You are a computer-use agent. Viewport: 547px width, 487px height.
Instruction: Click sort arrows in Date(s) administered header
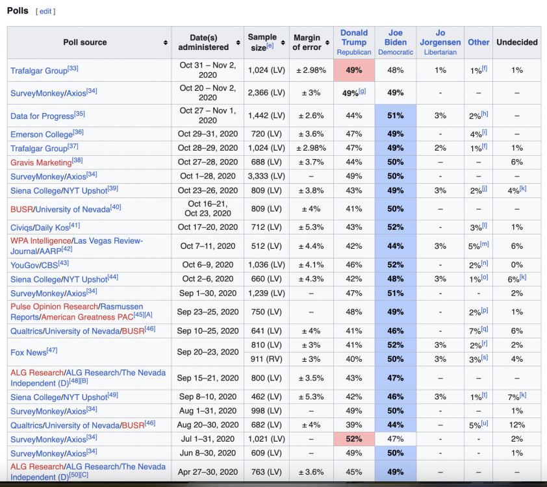coord(238,43)
